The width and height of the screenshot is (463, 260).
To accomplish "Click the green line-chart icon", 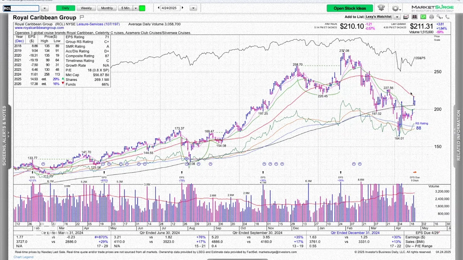I will [423, 17].
